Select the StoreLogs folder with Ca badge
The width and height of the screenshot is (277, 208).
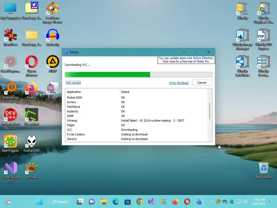[x=32, y=11]
